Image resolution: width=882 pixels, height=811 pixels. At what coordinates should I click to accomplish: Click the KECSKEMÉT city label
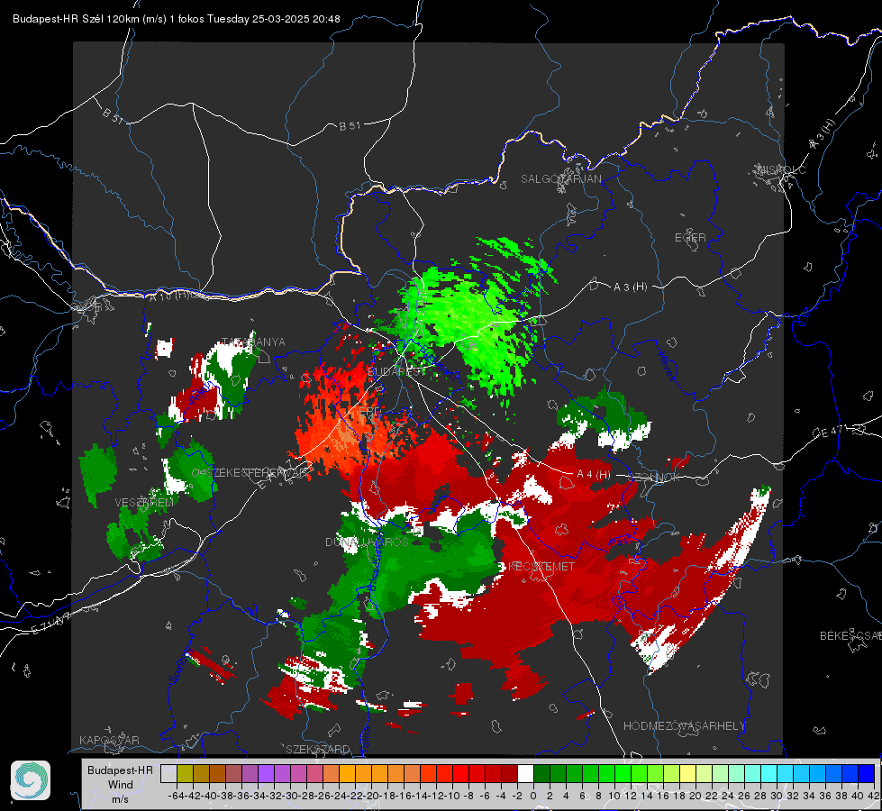(541, 567)
